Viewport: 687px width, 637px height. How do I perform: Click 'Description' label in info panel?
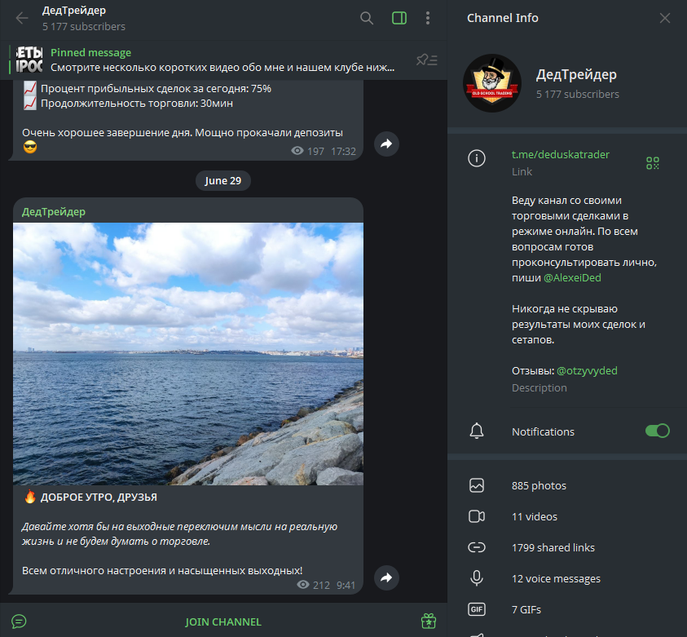click(x=539, y=388)
